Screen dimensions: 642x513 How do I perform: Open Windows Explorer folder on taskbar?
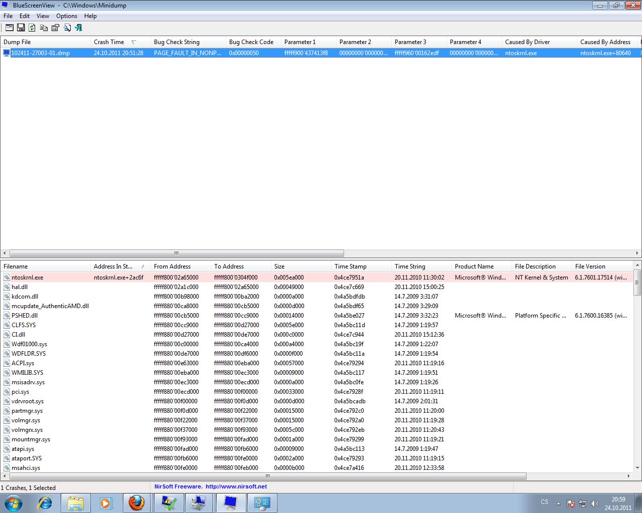(x=76, y=503)
